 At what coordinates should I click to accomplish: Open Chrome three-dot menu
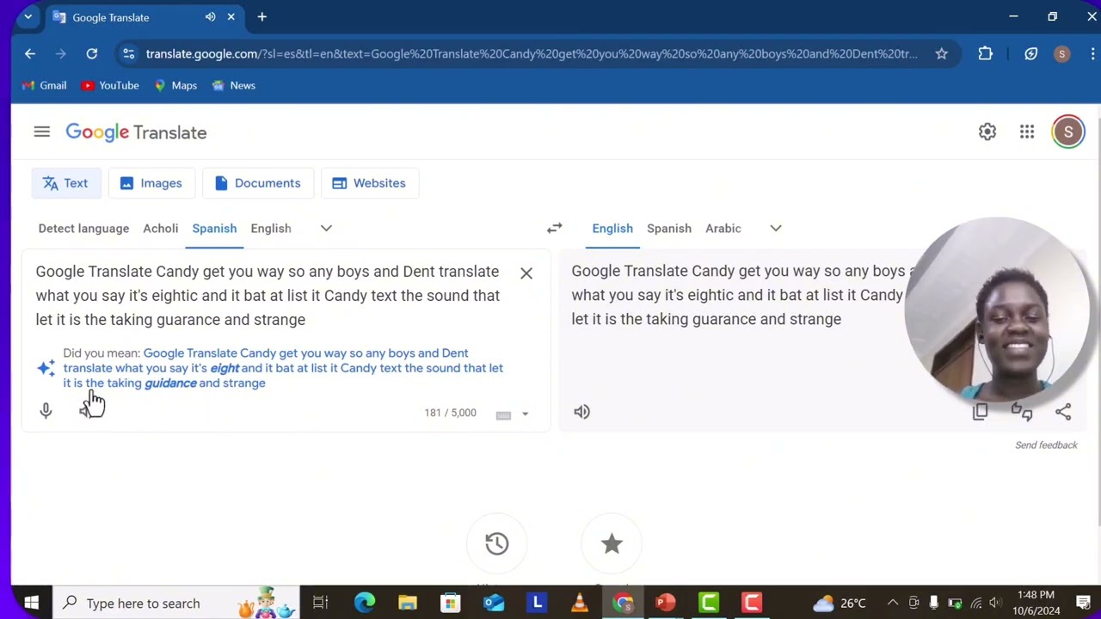click(x=1092, y=53)
